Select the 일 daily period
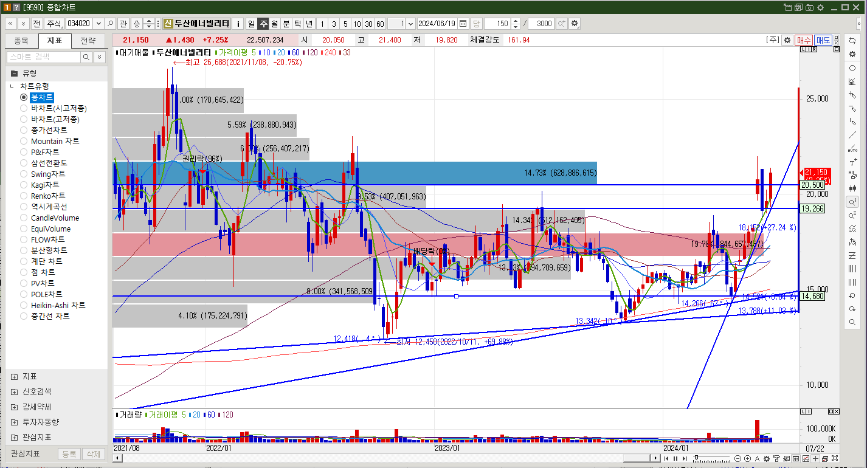 251,23
